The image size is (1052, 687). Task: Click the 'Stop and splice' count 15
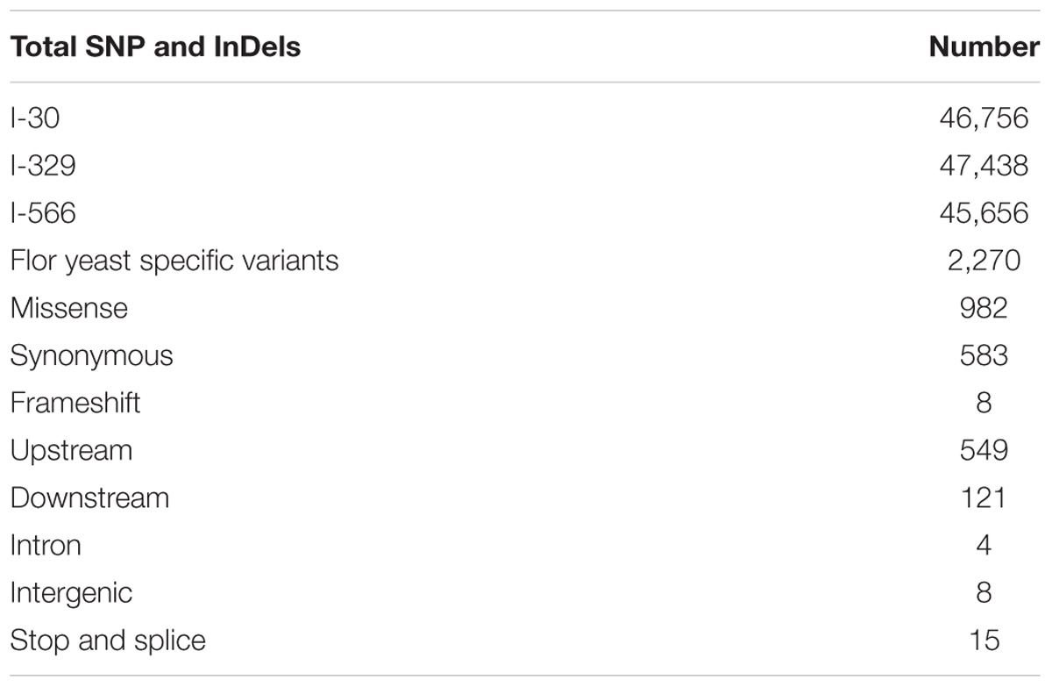point(984,640)
